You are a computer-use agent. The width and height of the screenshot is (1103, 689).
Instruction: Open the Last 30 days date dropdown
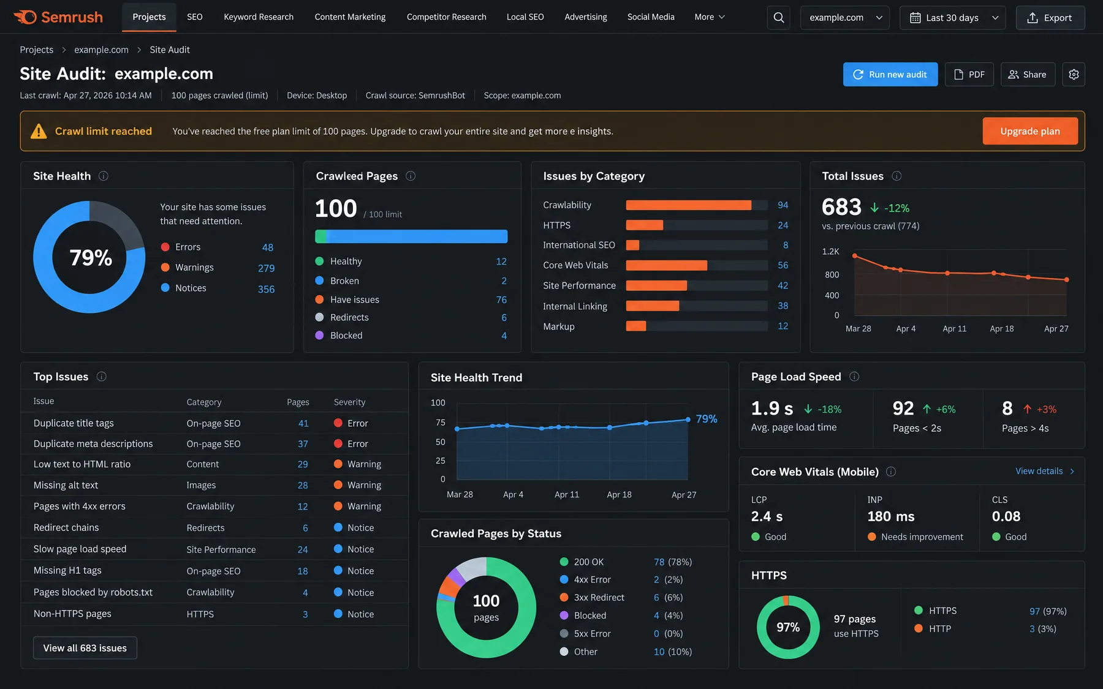(x=953, y=18)
